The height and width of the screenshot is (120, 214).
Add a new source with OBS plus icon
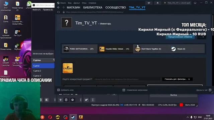point(61,100)
